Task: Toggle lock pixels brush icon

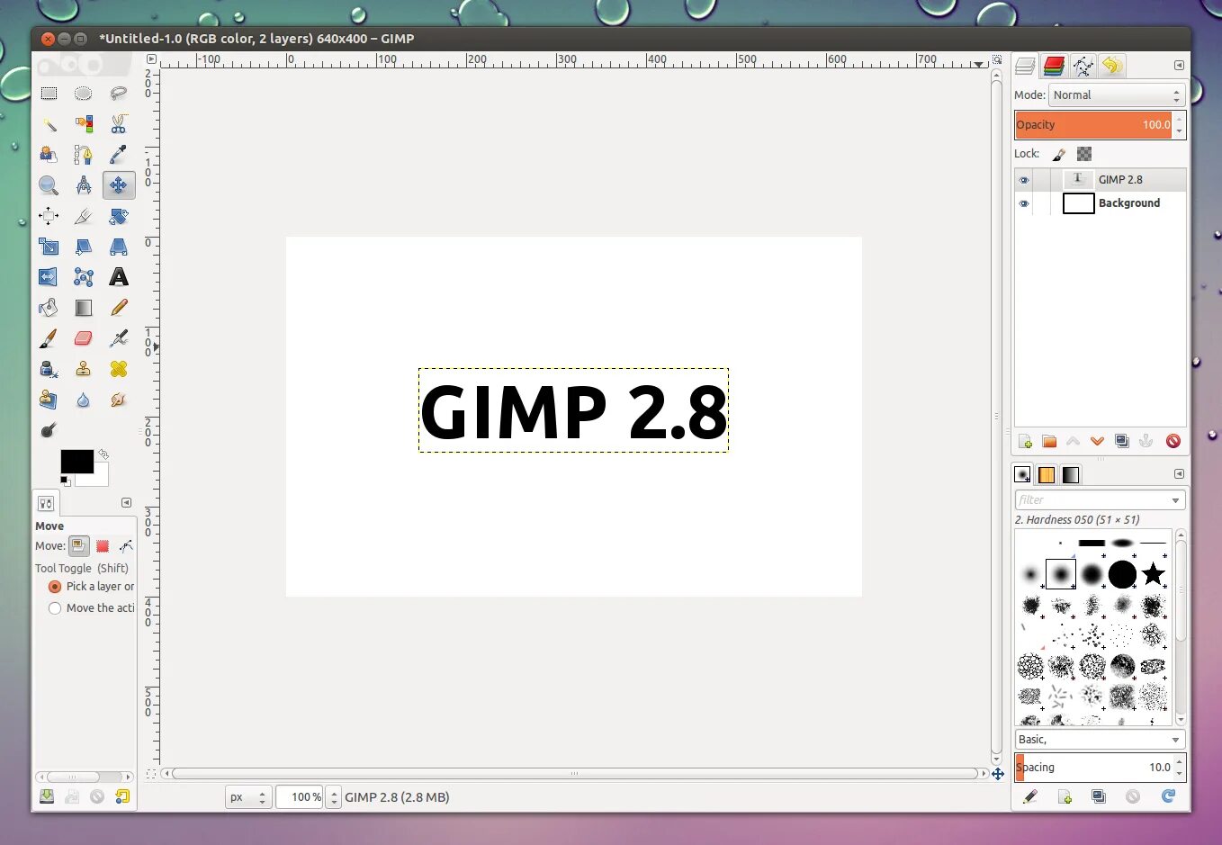Action: click(1059, 155)
